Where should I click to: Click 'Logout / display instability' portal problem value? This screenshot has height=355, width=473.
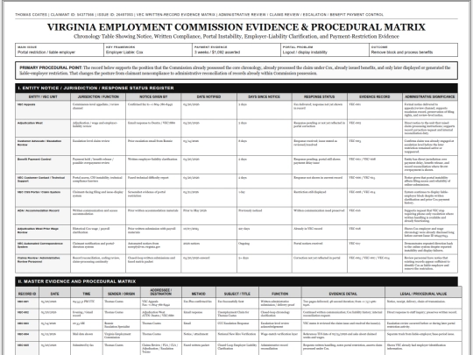(x=305, y=53)
